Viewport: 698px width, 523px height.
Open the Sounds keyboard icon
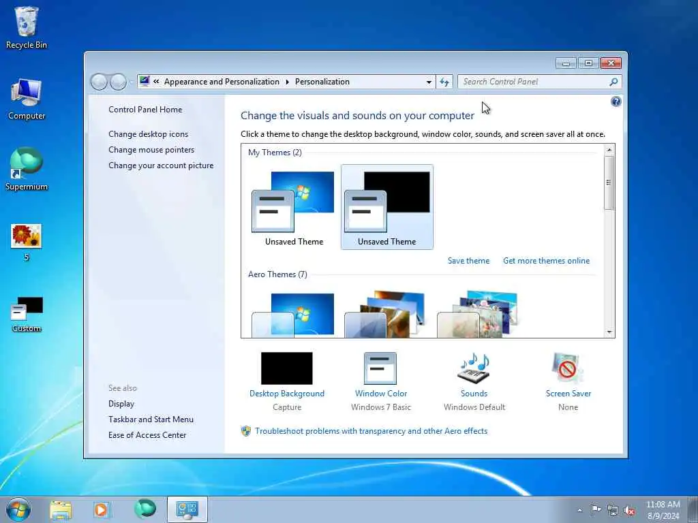[x=474, y=368]
